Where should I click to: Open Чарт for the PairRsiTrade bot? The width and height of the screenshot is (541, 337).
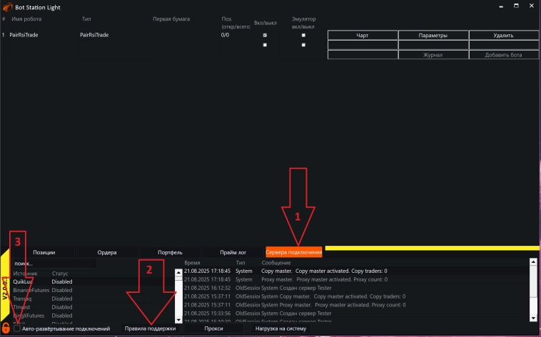362,35
